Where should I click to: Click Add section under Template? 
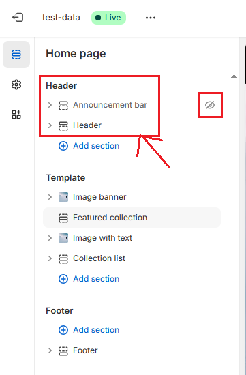point(89,279)
